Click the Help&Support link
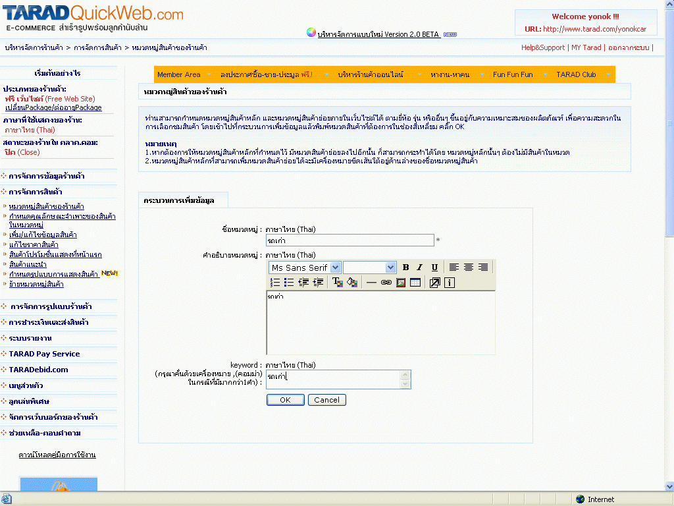 pyautogui.click(x=542, y=47)
